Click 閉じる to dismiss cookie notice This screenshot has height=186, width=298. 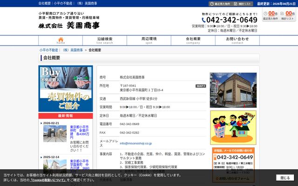tap(285, 178)
